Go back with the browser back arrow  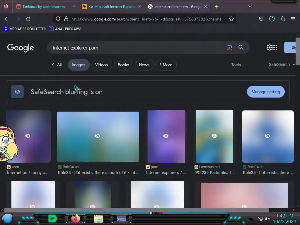pos(7,19)
